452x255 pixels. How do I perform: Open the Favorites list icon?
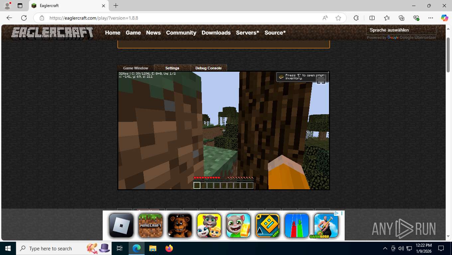[387, 18]
